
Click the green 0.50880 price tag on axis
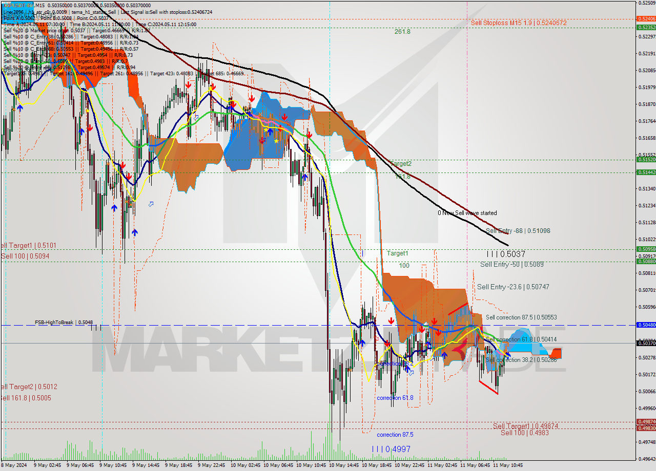(646, 262)
